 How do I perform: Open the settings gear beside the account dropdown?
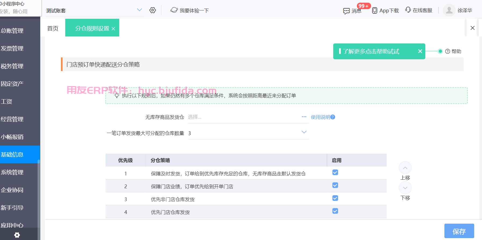point(153,10)
